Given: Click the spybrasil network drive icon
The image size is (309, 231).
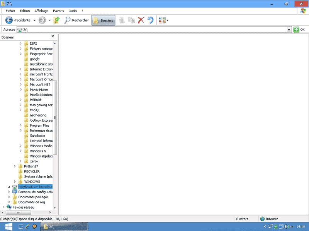Looking at the screenshot, I should [x=15, y=187].
